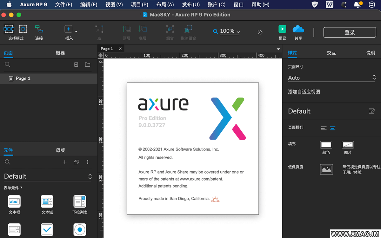This screenshot has width=381, height=238.
Task: Click the library stacked-frames icon
Action: click(76, 162)
